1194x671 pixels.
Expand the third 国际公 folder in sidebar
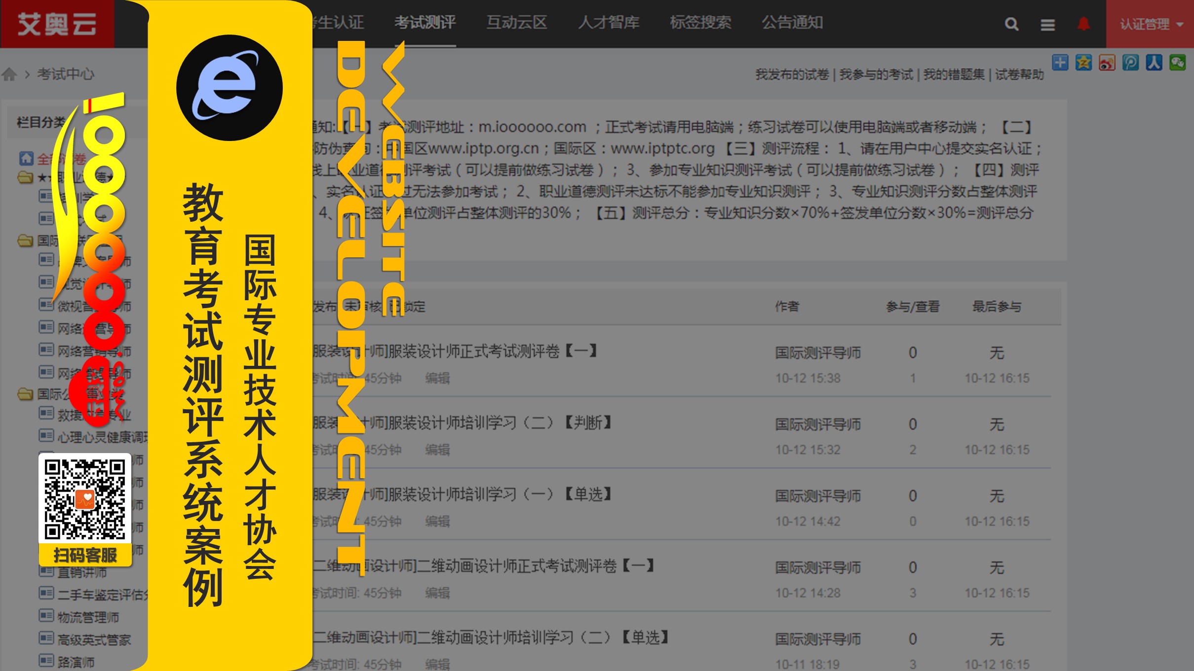coord(26,394)
